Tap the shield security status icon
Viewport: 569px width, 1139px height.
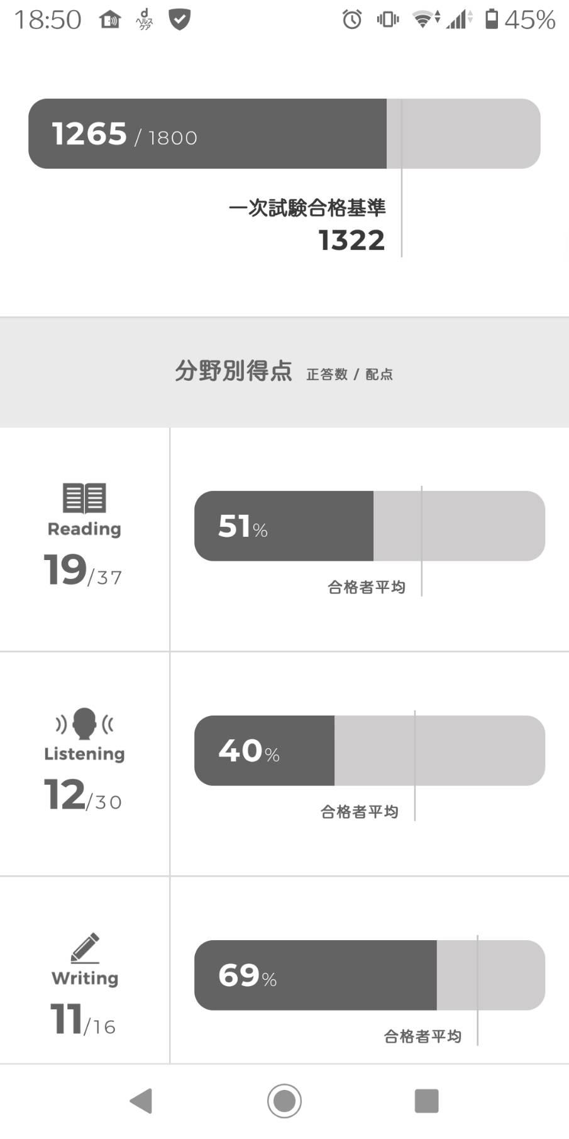click(x=180, y=20)
